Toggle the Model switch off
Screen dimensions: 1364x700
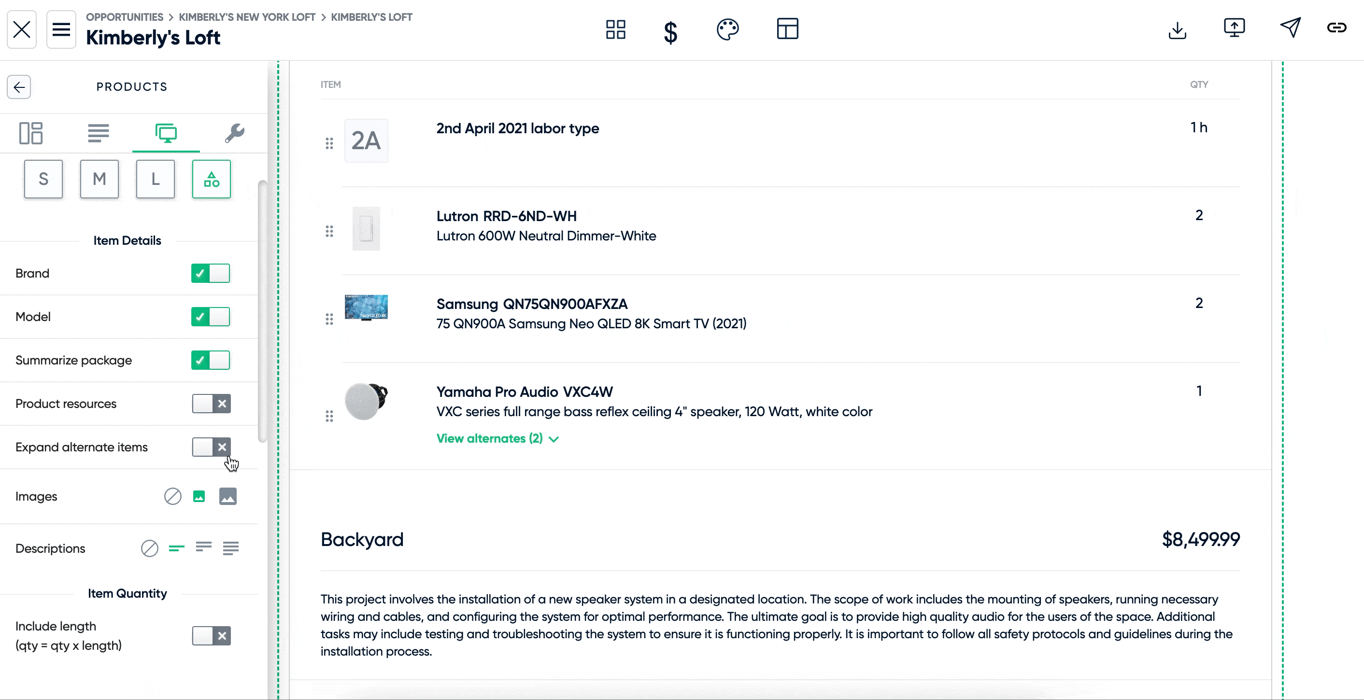coord(211,317)
